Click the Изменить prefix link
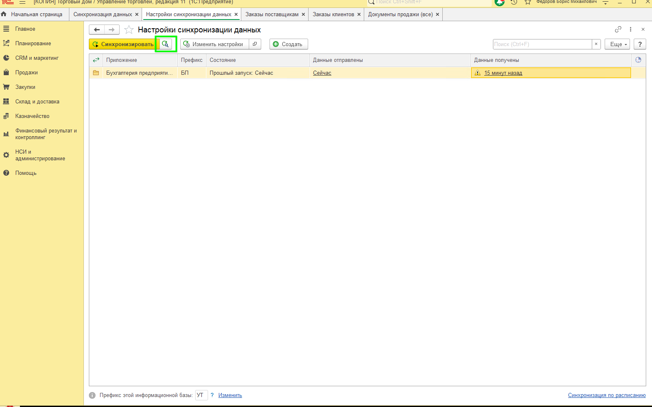 [x=230, y=395]
